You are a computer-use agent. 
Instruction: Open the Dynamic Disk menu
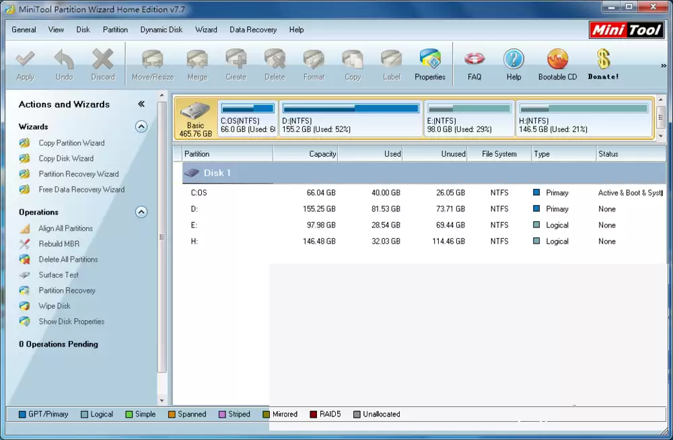click(x=162, y=30)
